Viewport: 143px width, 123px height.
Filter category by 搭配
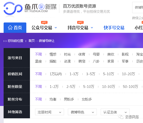click(53, 61)
